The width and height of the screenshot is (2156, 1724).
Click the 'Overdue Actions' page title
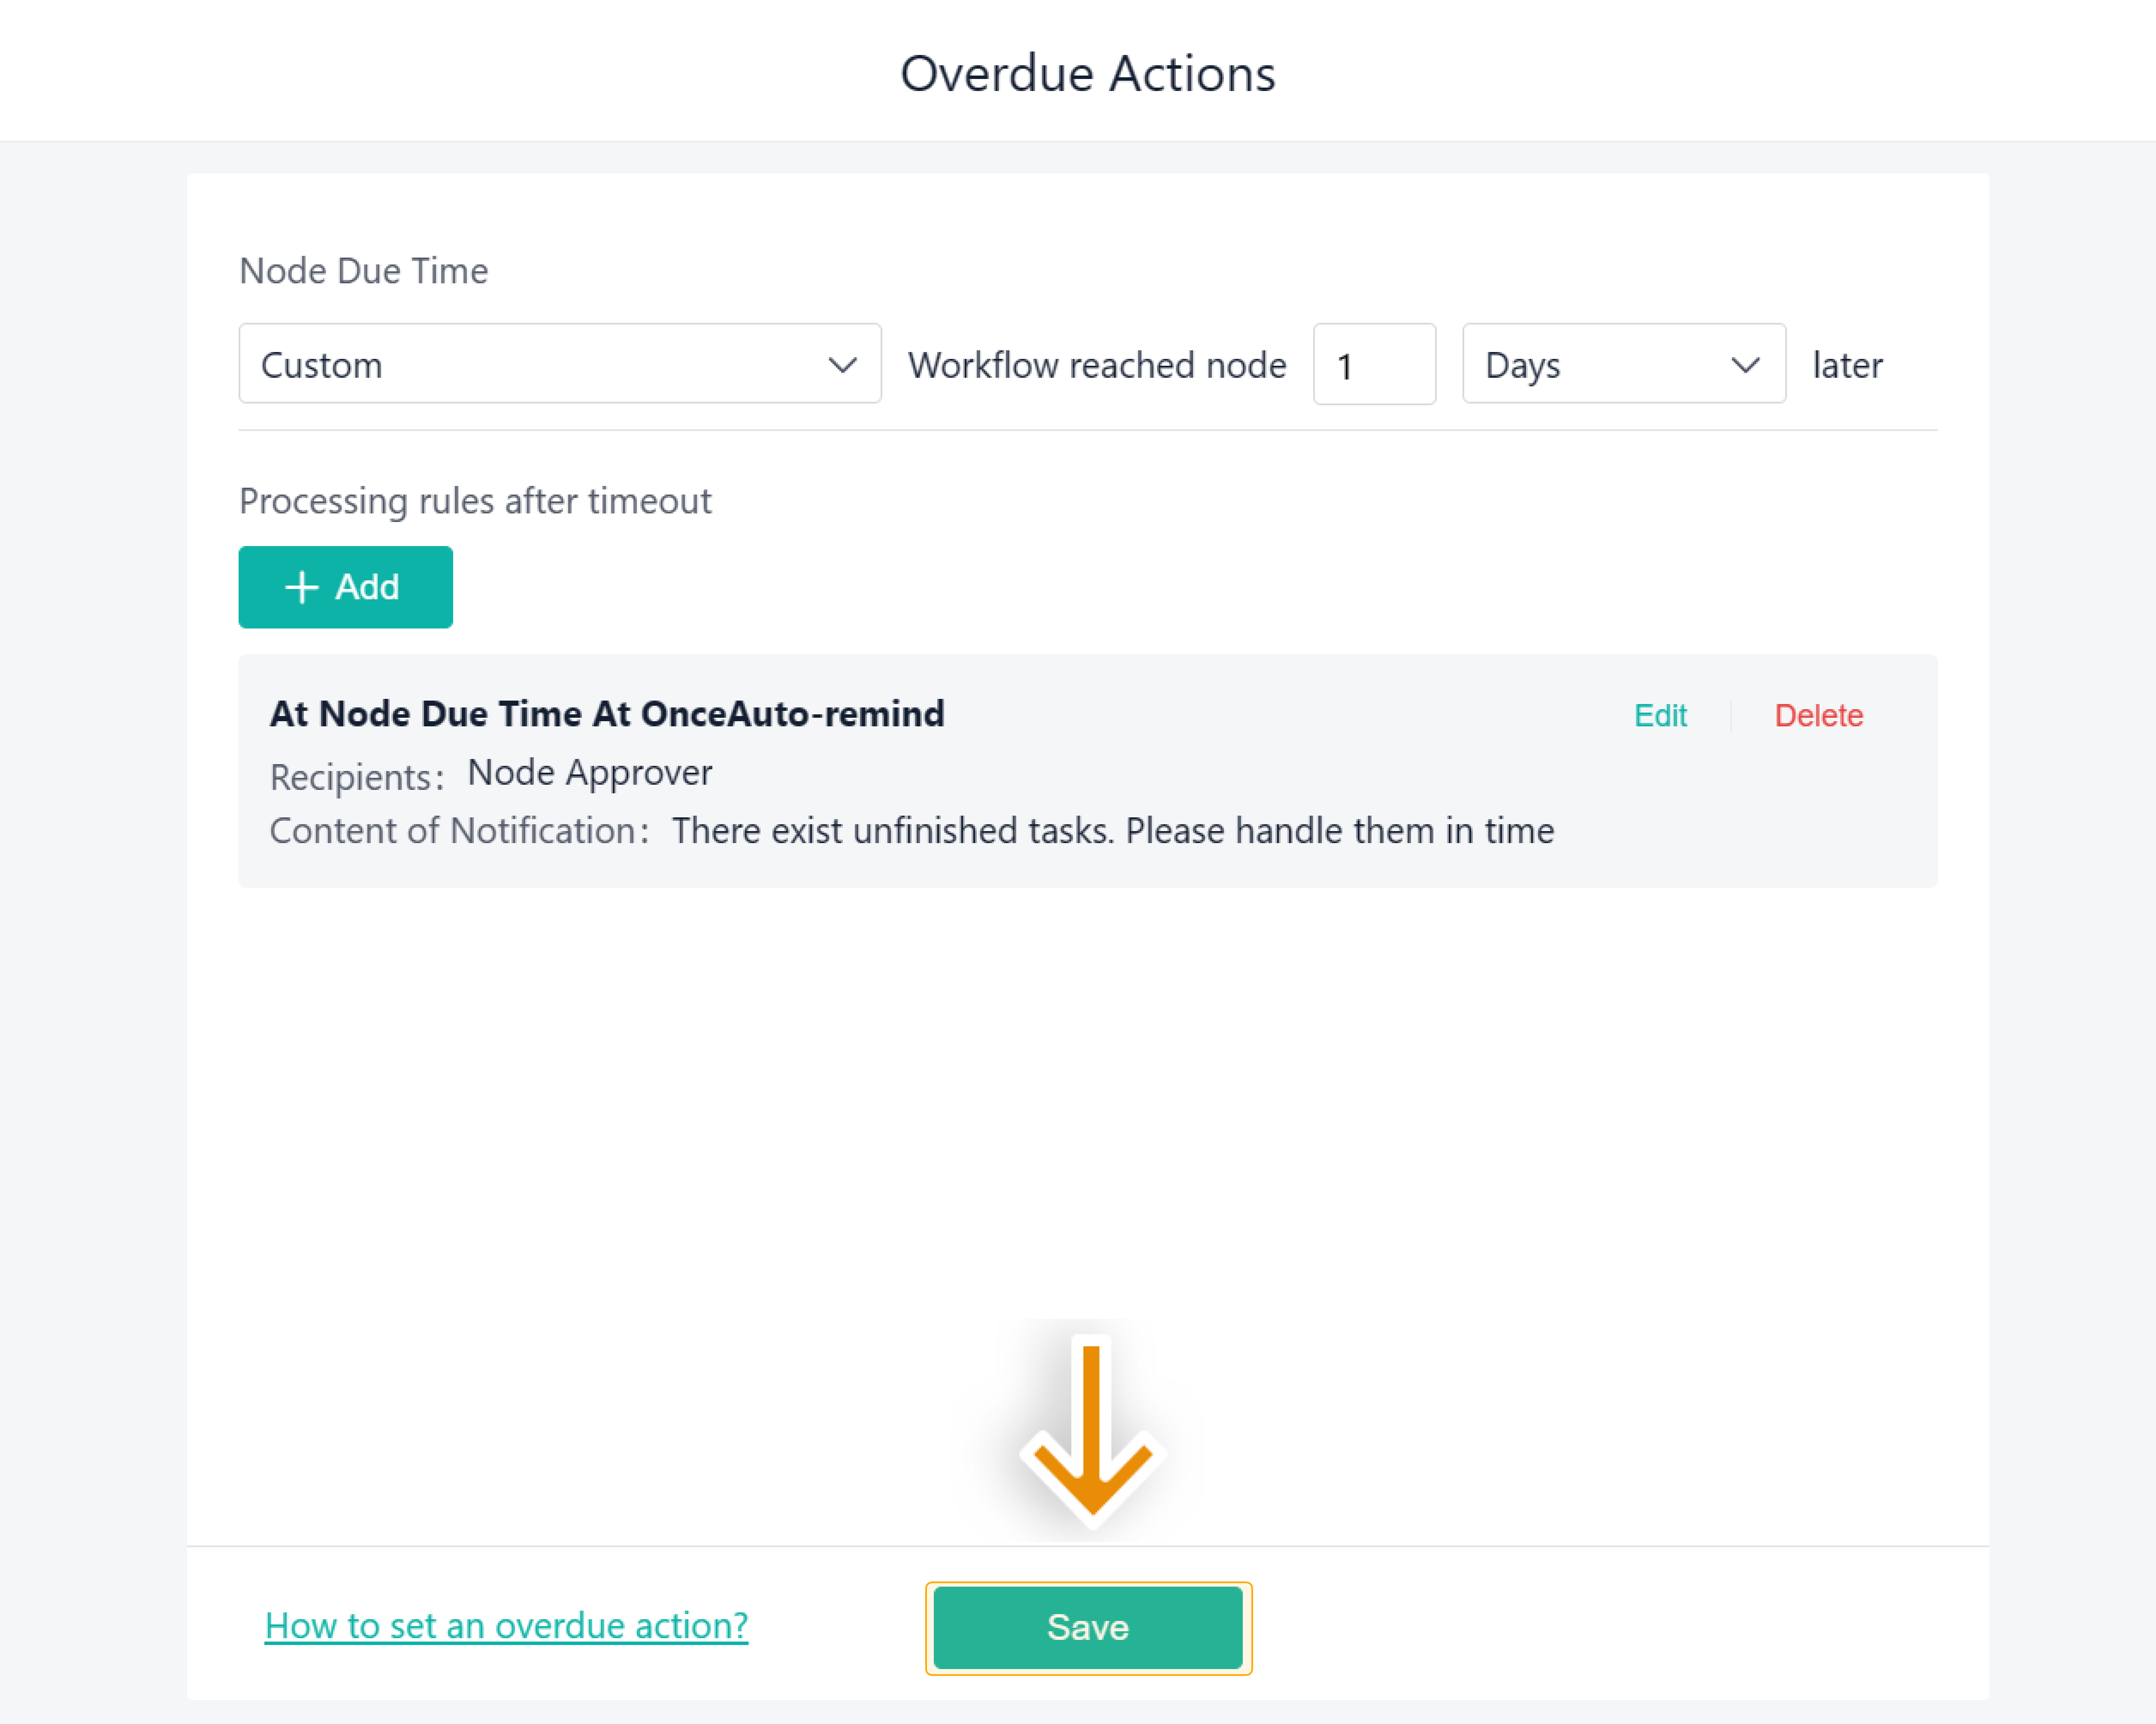1088,74
